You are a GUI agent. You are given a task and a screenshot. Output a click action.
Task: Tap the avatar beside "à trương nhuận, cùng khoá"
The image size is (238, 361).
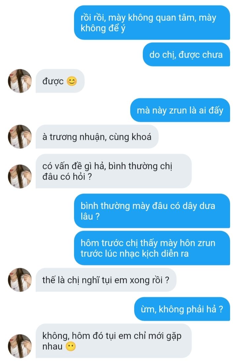(20, 137)
